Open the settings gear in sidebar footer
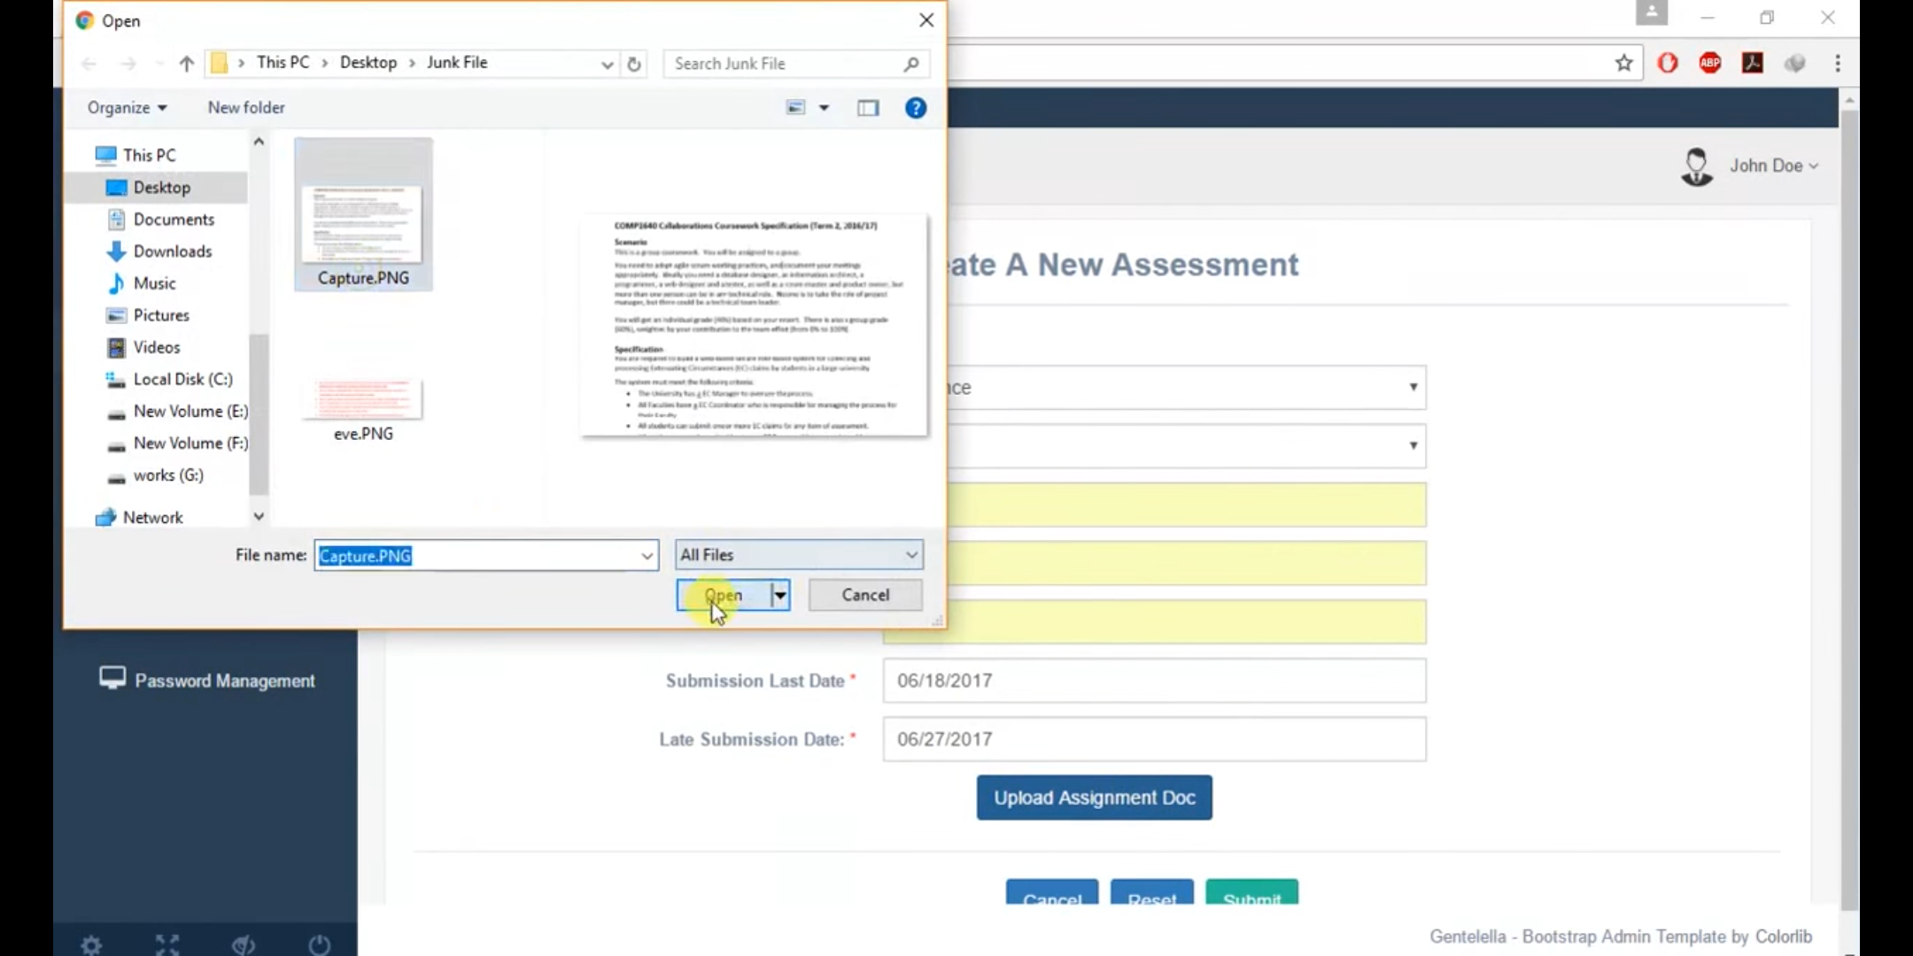Screen dimensions: 1913x956 coord(91,944)
